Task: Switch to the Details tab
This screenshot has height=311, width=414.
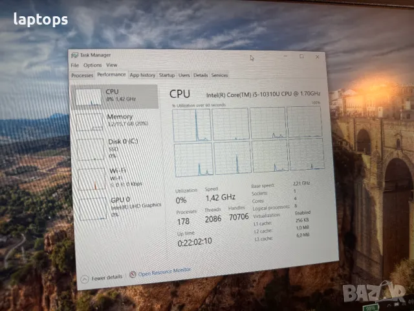Action: point(201,75)
